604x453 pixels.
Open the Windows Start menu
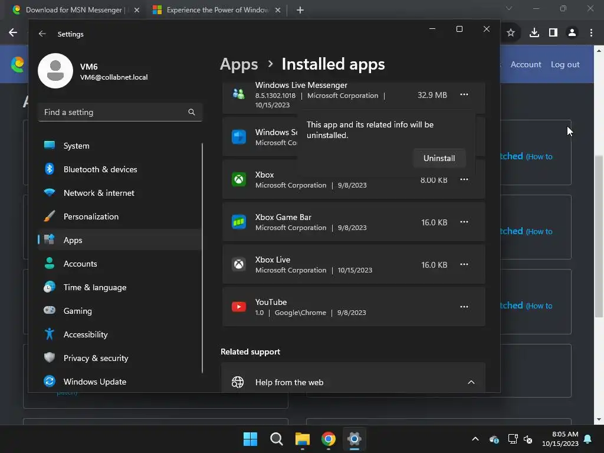tap(250, 439)
